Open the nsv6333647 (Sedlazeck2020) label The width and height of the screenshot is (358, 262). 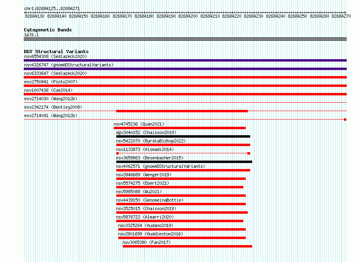(56, 73)
